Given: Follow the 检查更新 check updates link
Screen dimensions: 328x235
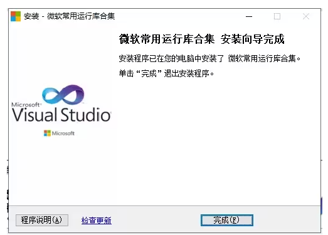Looking at the screenshot, I should 97,221.
